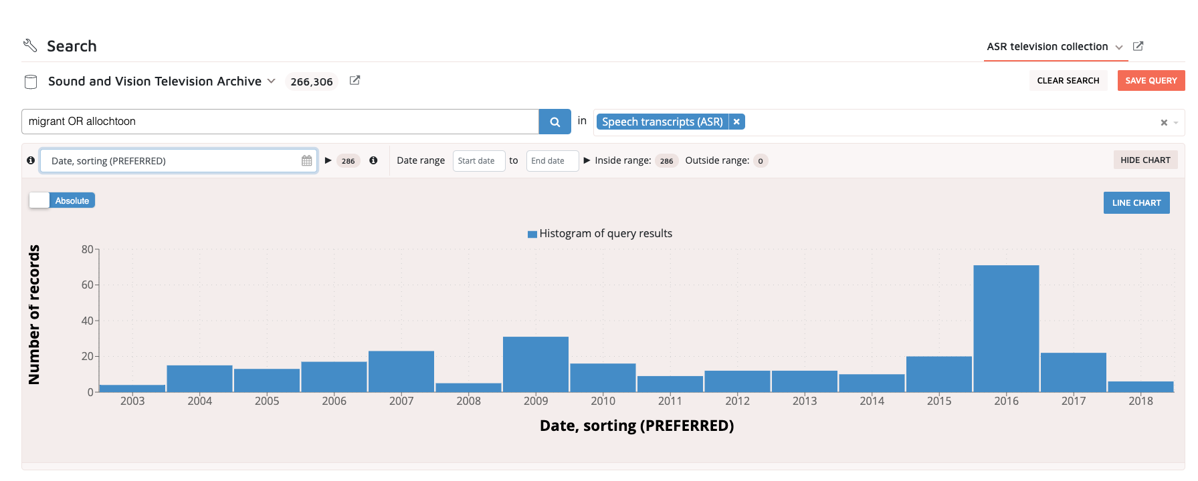Click the blue magnifier search button
This screenshot has height=481, width=1198.
(555, 122)
